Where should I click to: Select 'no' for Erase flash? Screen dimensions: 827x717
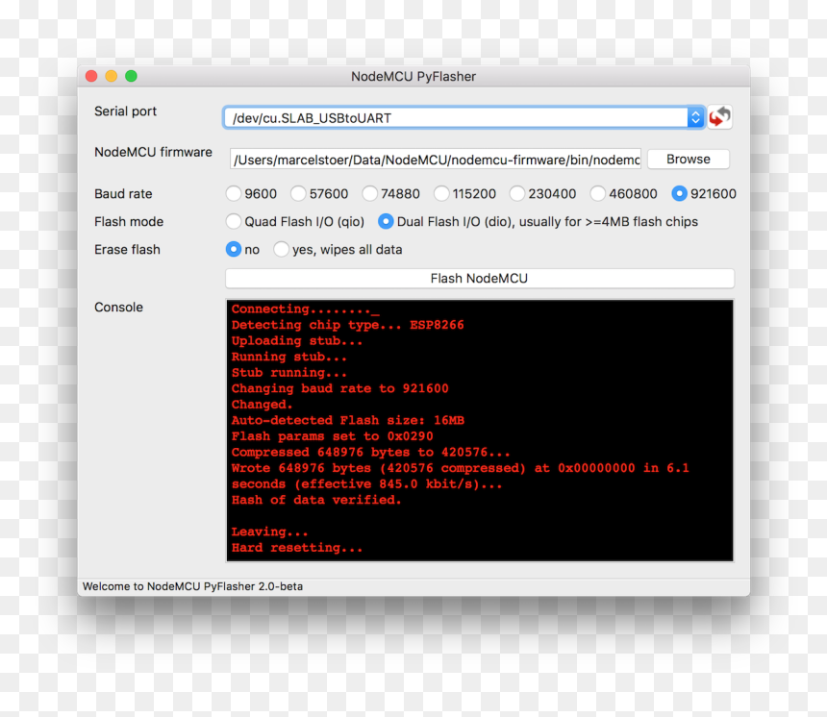point(242,249)
